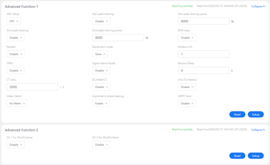The height and width of the screenshot is (165, 270).
Task: Open the Signal Island Mode dropdown
Action: pyautogui.click(x=101, y=71)
